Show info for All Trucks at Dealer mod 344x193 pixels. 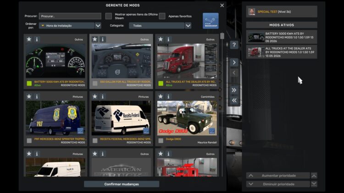click(x=168, y=39)
